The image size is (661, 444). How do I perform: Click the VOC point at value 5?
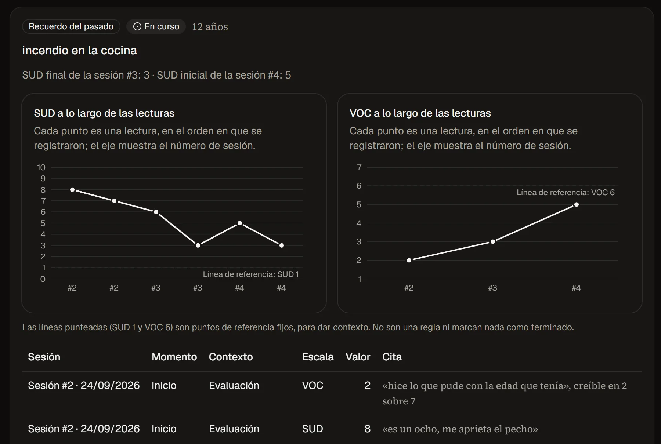tap(577, 204)
